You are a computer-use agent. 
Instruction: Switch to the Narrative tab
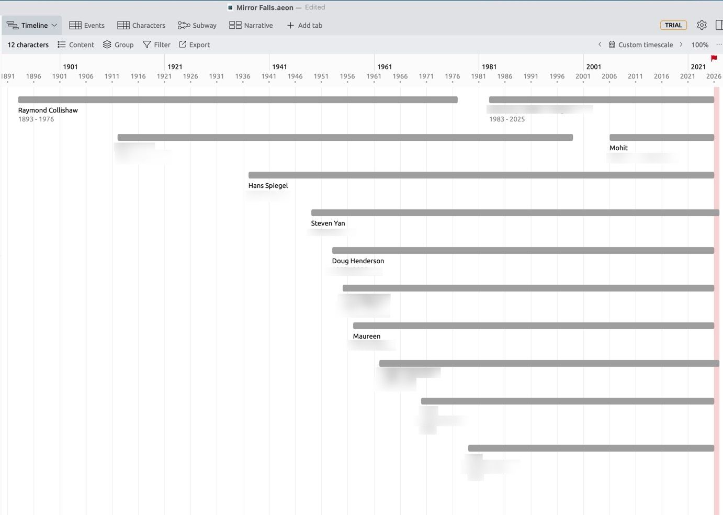click(251, 25)
